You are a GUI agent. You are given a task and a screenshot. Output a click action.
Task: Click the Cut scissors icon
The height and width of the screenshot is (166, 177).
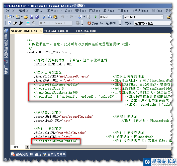pyautogui.click(x=44, y=17)
